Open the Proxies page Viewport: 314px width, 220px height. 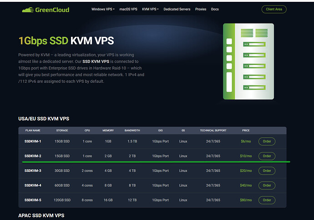[201, 9]
